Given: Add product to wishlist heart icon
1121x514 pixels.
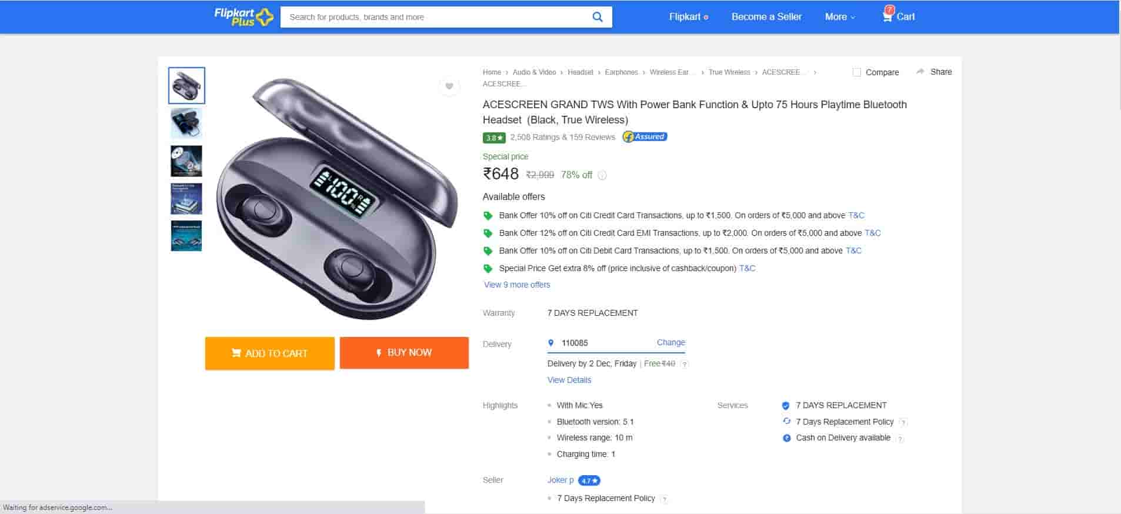Looking at the screenshot, I should click(x=449, y=86).
